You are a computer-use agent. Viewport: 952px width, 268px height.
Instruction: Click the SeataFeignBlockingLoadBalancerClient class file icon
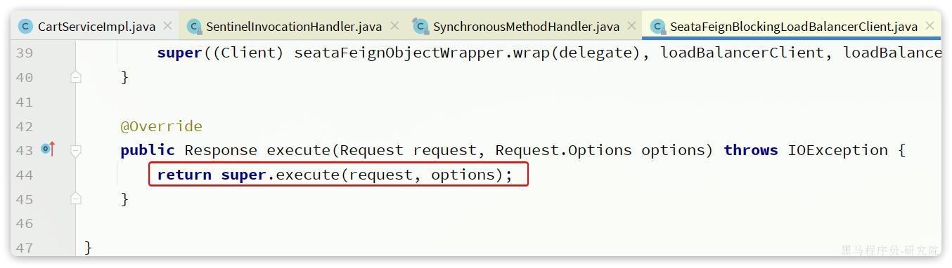click(x=658, y=27)
